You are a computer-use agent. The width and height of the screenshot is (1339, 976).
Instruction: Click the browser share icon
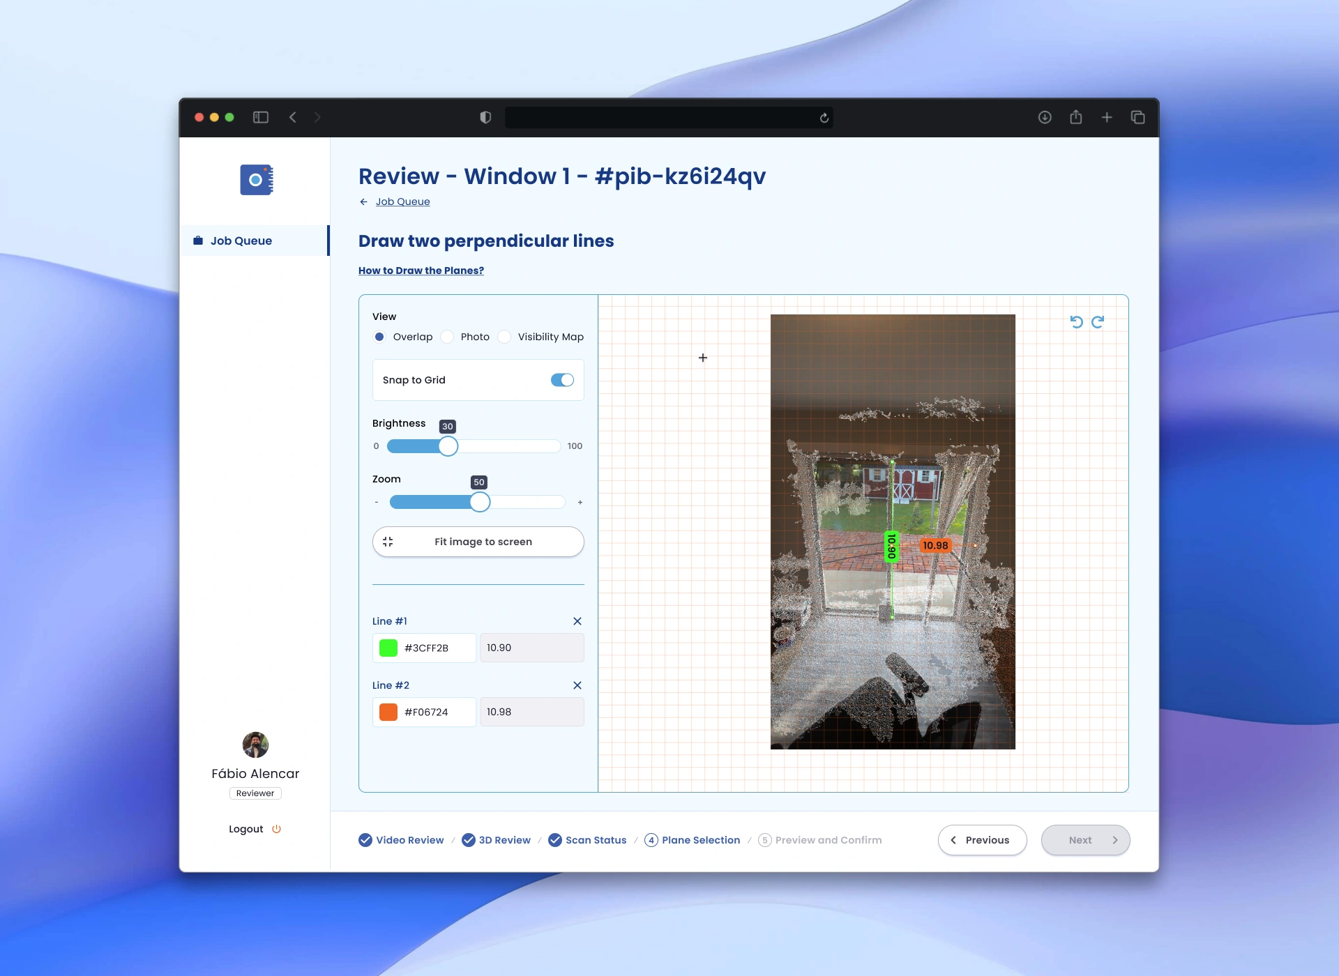1076,117
